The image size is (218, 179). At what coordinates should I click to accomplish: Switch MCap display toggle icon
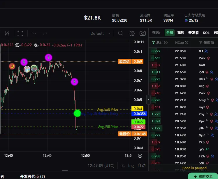tap(187, 43)
